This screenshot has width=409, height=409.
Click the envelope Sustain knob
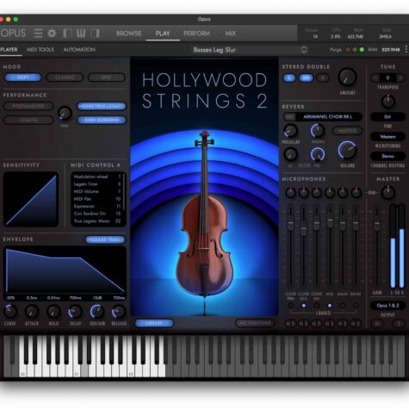tap(97, 312)
